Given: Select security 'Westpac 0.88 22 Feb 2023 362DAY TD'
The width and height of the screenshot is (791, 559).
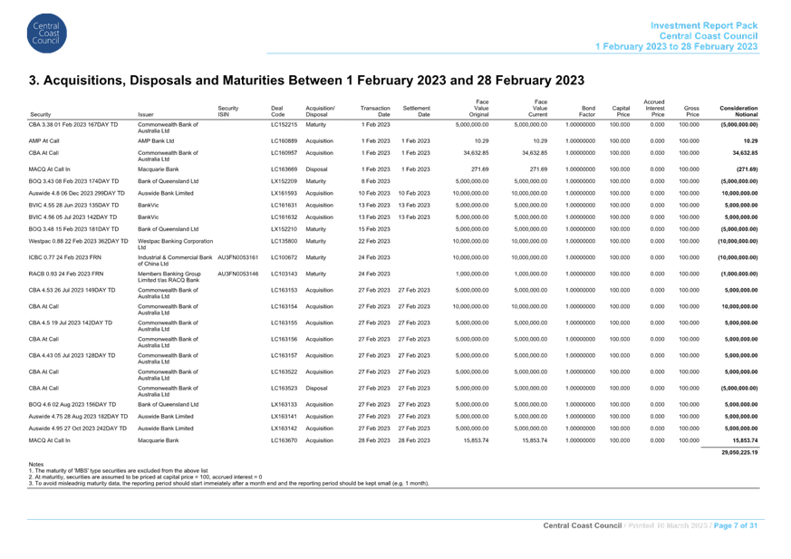Looking at the screenshot, I should pos(79,241).
